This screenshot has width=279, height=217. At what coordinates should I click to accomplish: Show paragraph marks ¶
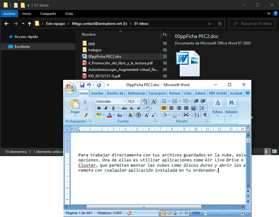[205, 115]
